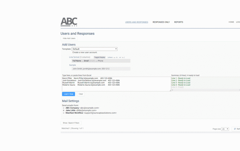Click the Home link
Screen dimensions: 240x151
[231, 22]
